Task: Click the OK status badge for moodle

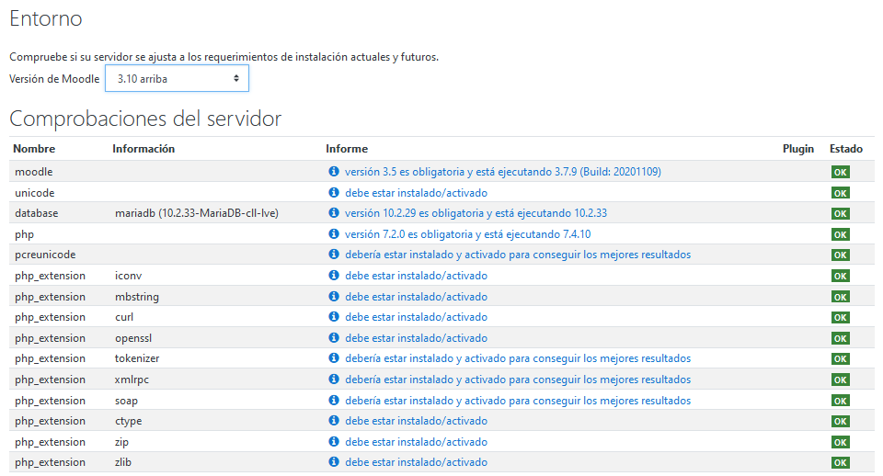Action: tap(840, 172)
